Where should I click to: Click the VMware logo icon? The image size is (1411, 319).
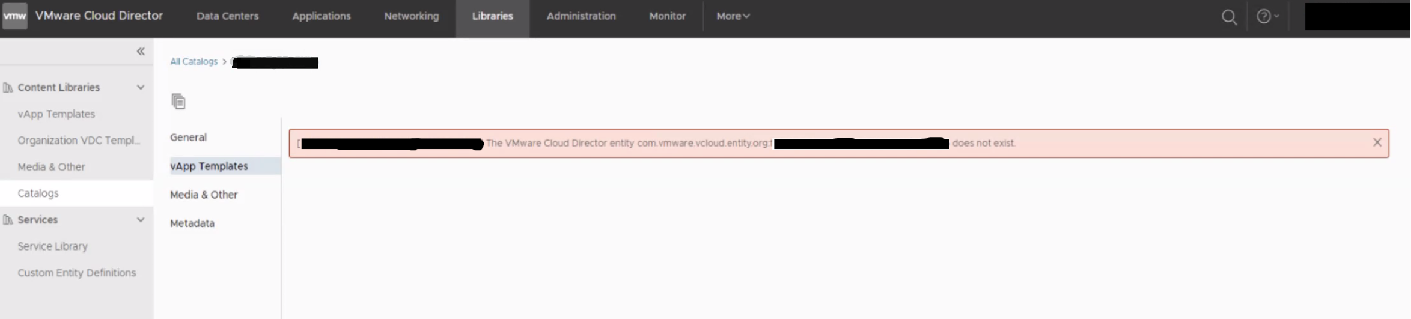tap(15, 16)
